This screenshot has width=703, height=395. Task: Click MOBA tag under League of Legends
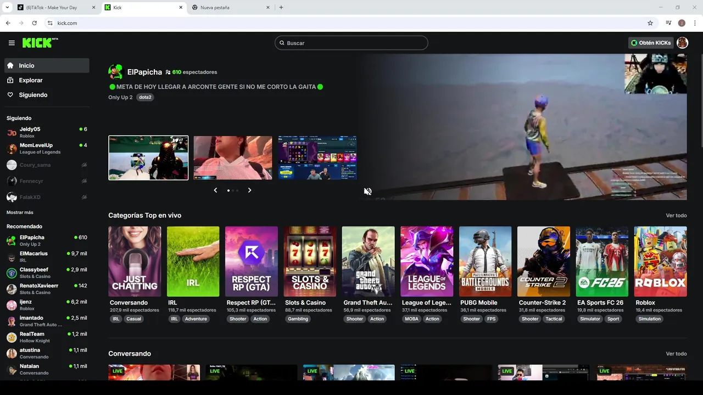411,319
